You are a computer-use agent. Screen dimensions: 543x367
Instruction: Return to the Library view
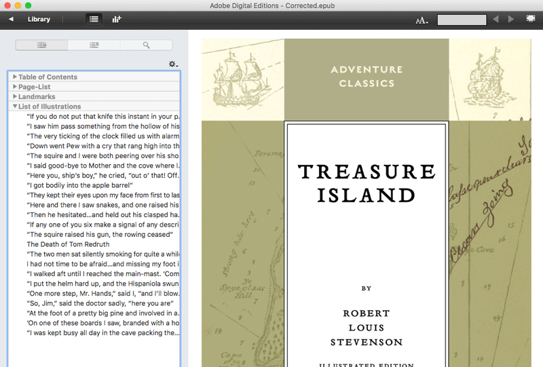[39, 20]
